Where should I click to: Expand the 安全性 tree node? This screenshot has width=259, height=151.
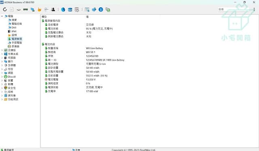coord(2,88)
